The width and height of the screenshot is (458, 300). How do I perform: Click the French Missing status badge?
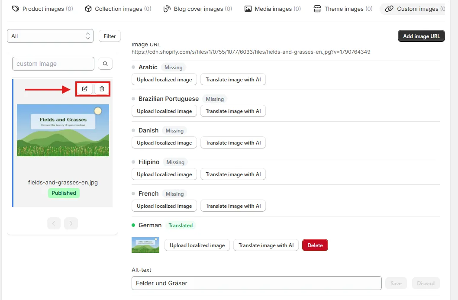[x=174, y=194]
